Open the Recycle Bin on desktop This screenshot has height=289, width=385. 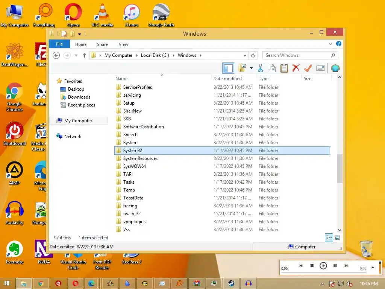point(366,249)
